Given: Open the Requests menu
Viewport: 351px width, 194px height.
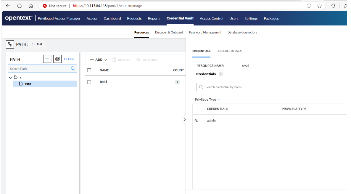Looking at the screenshot, I should (134, 18).
